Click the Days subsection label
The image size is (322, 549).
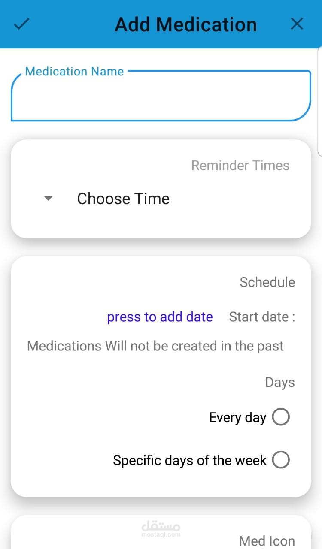click(280, 383)
